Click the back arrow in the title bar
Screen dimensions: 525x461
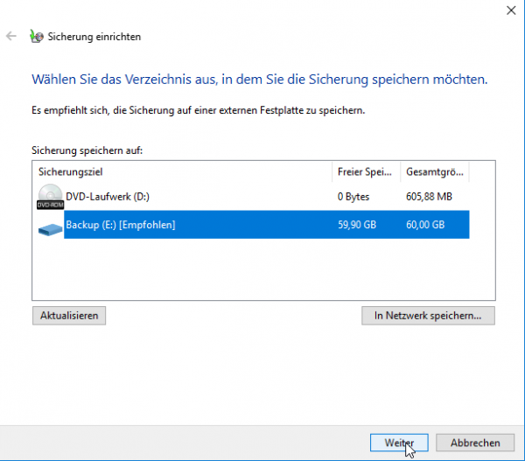coord(10,37)
